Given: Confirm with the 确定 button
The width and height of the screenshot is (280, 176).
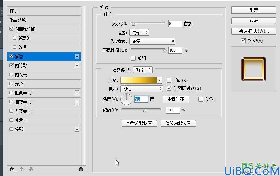Looking at the screenshot, I should [254, 10].
